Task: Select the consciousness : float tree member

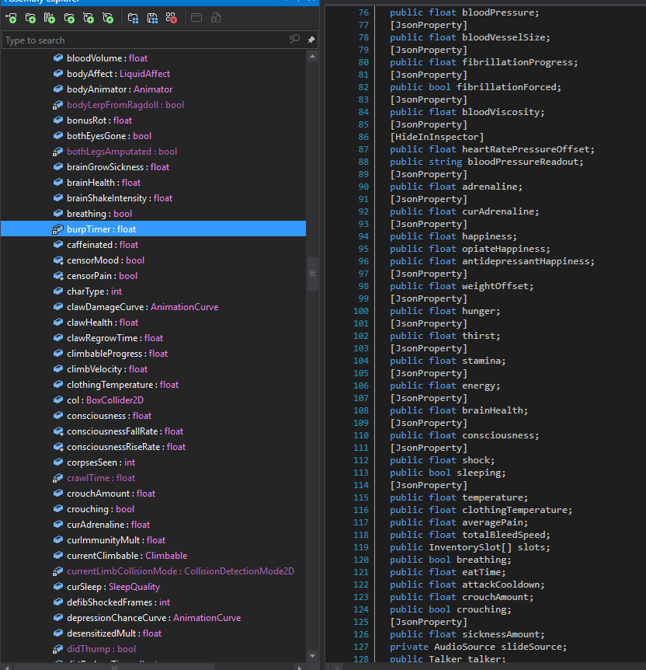Action: [x=109, y=416]
